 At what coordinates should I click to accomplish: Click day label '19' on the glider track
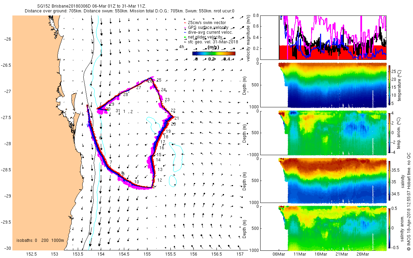tap(168, 132)
